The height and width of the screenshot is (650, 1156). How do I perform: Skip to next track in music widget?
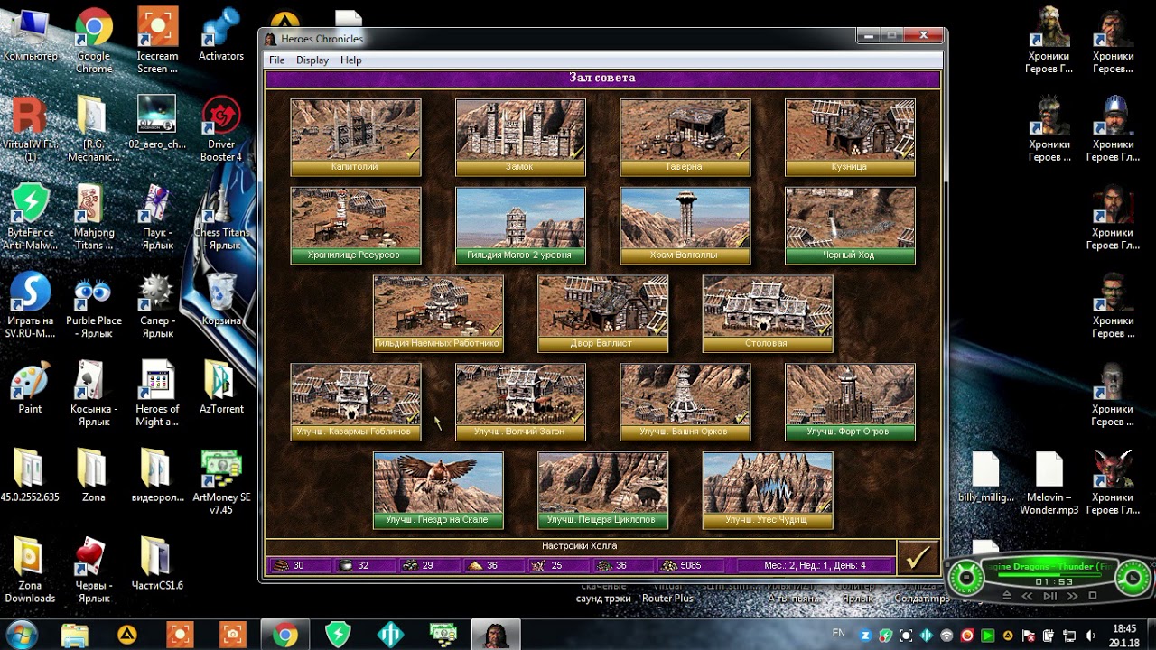coord(1073,596)
